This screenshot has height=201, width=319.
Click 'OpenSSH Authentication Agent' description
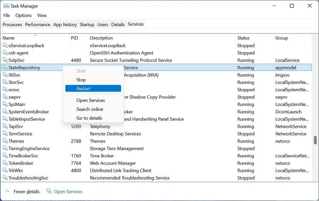pyautogui.click(x=121, y=53)
